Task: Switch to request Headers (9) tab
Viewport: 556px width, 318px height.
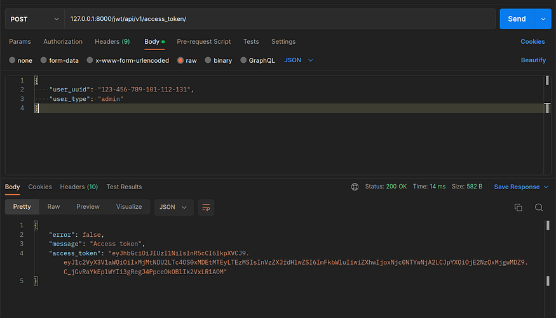Action: (x=112, y=42)
